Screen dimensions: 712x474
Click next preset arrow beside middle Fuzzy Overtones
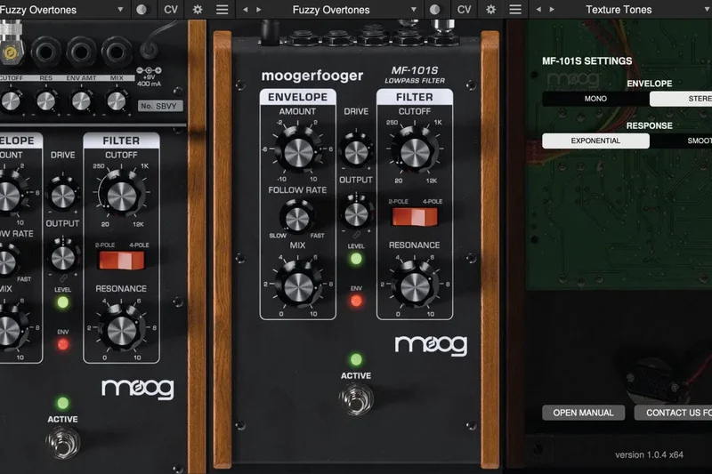(259, 10)
